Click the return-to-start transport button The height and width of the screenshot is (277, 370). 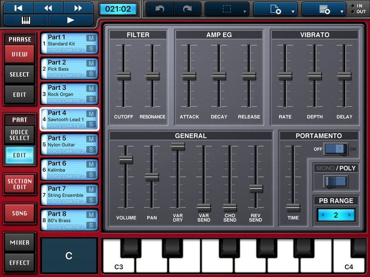click(x=18, y=8)
